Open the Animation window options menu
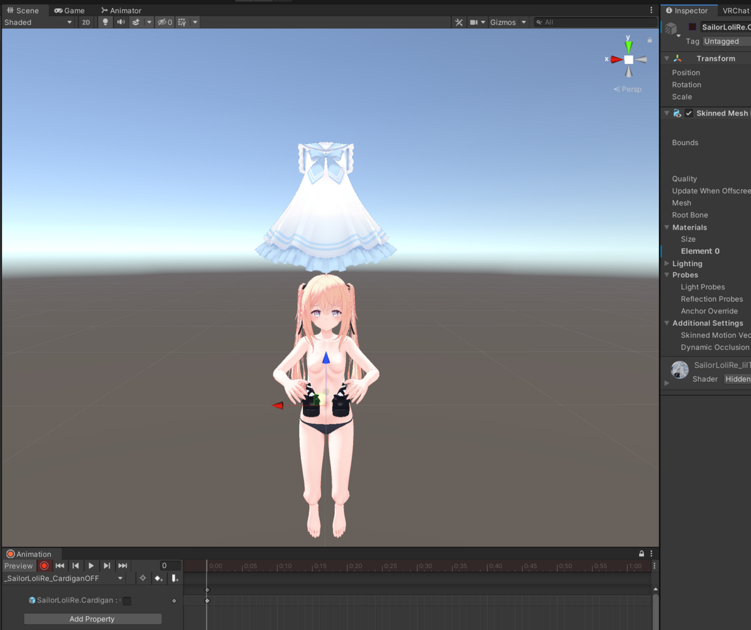 (652, 554)
